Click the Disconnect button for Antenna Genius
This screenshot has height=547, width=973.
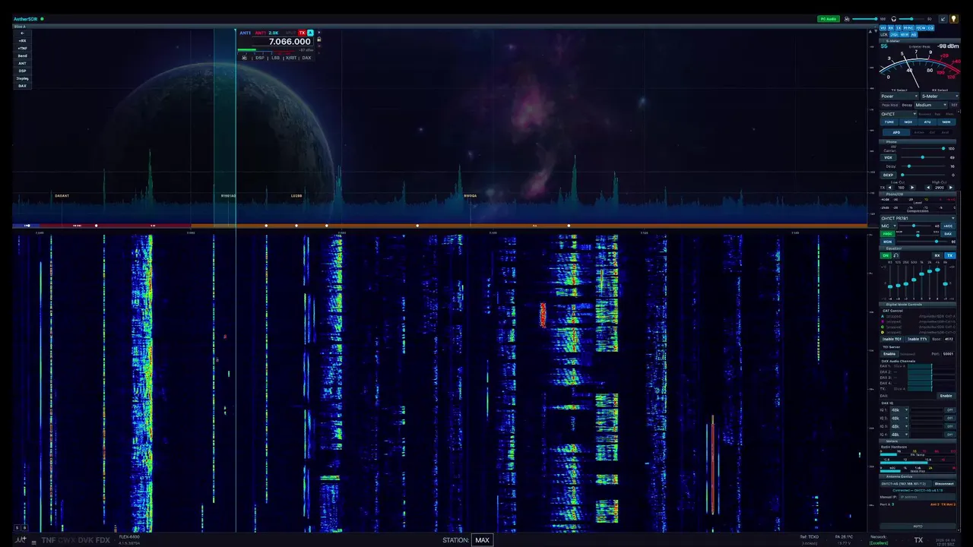pyautogui.click(x=944, y=484)
